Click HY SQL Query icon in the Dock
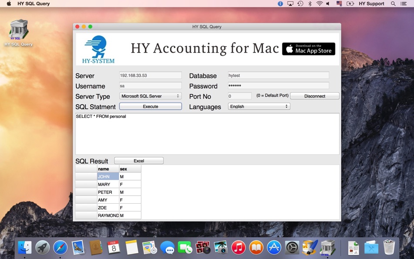This screenshot has height=259, width=414. pos(327,248)
